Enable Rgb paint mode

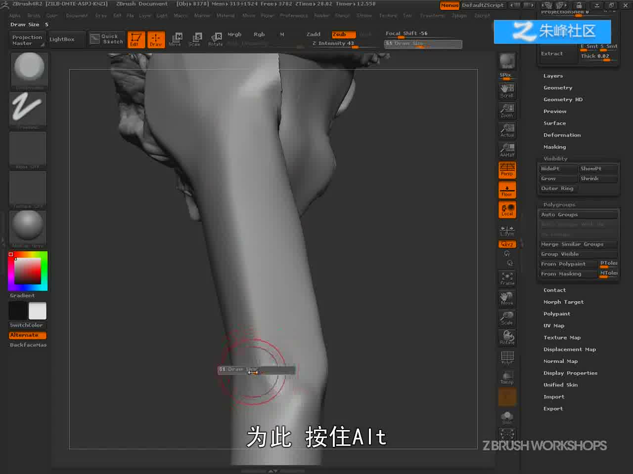[x=259, y=34]
